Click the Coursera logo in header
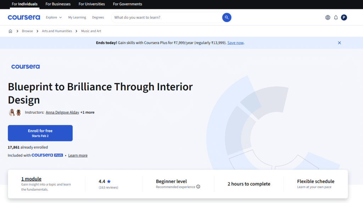The width and height of the screenshot is (363, 203). [x=24, y=17]
